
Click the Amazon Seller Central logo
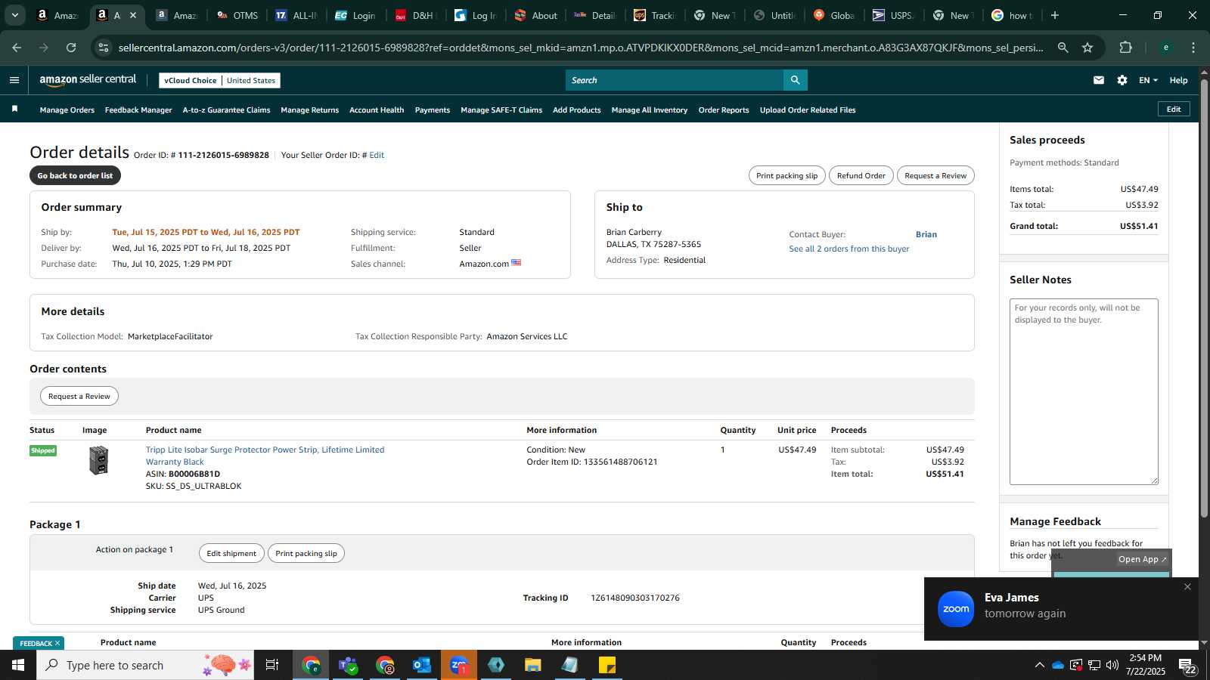coord(88,79)
